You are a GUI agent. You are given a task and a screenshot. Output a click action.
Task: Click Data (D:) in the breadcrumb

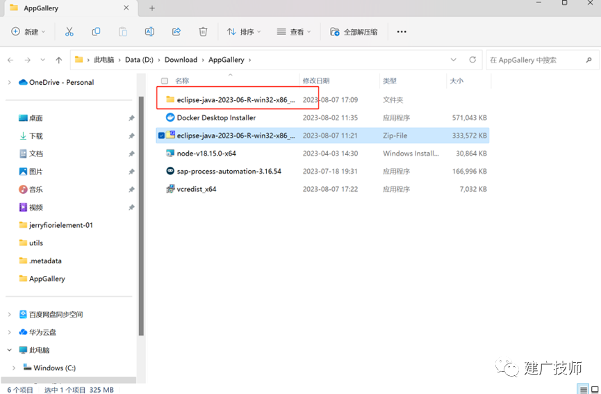(139, 60)
